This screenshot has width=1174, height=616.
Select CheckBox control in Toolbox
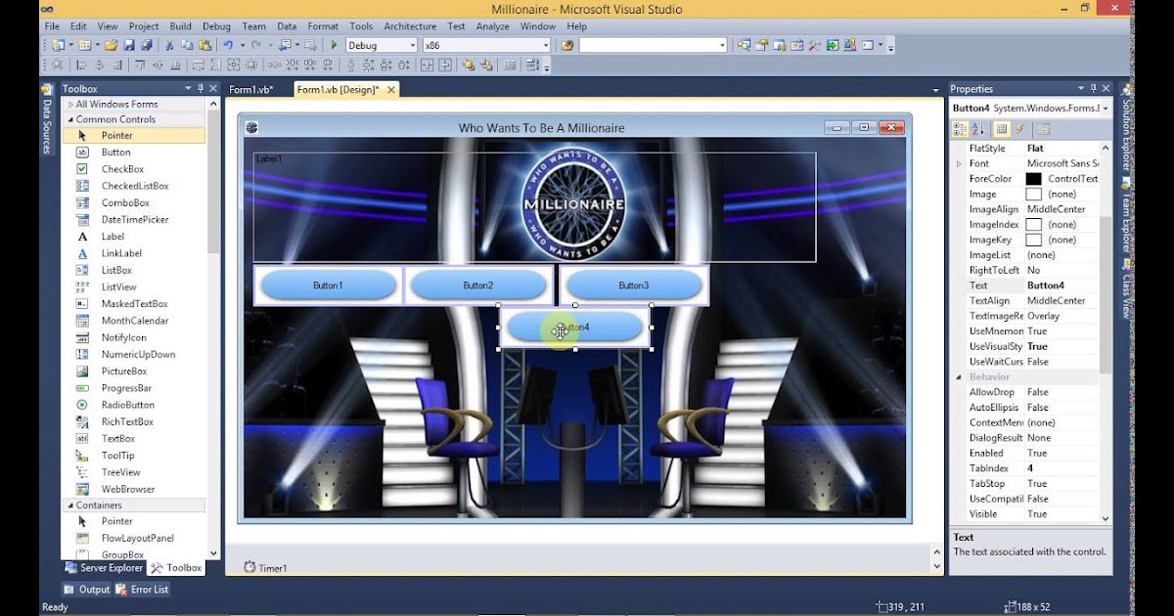point(134,169)
